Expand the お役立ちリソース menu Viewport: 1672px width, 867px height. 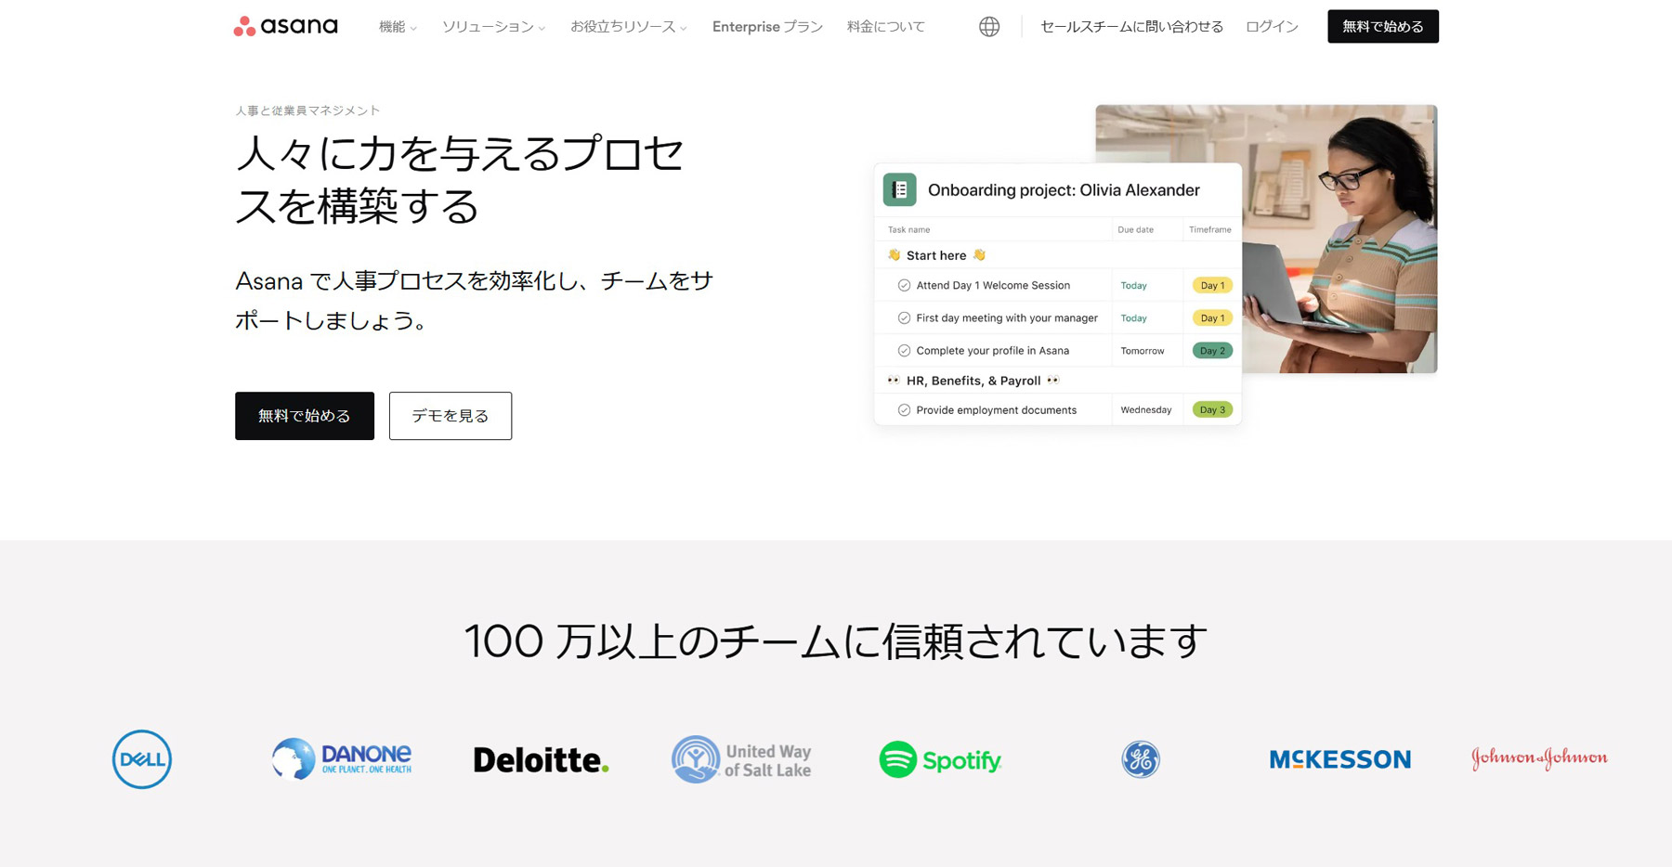629,27
